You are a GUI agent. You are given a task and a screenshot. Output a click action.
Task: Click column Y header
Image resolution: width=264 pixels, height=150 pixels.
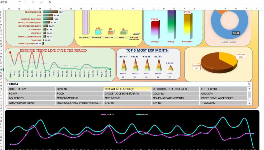(257, 9)
